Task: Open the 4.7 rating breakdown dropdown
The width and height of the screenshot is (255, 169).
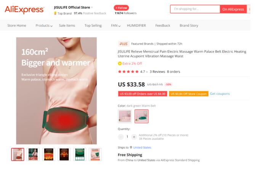Action: click(147, 72)
